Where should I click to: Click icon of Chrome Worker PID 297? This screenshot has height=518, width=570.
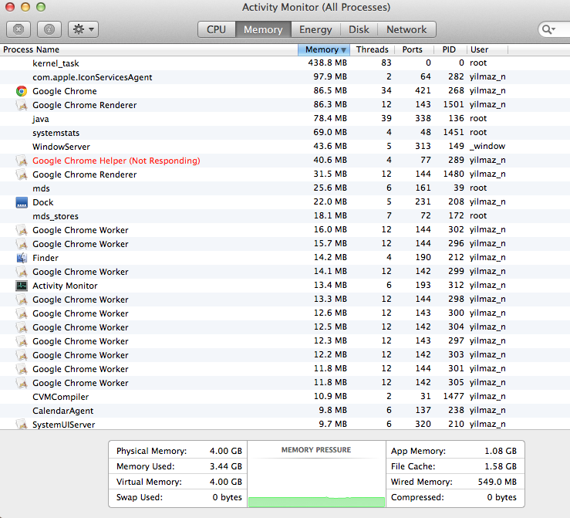22,341
